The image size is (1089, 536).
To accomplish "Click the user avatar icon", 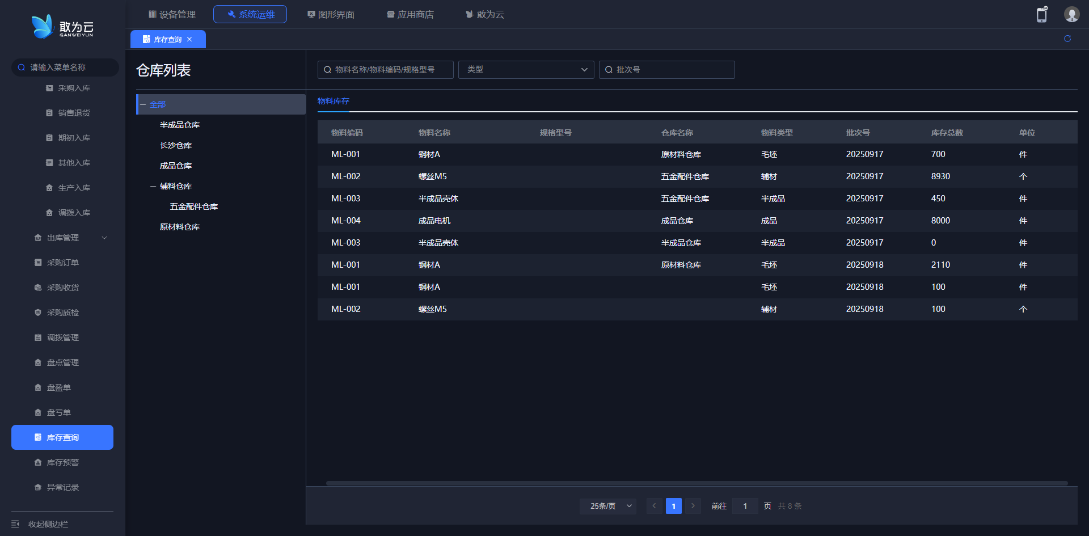I will point(1071,15).
